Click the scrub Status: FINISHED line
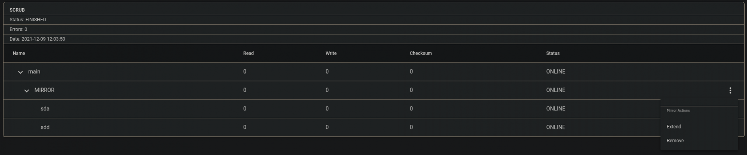The height and width of the screenshot is (155, 747). (28, 20)
